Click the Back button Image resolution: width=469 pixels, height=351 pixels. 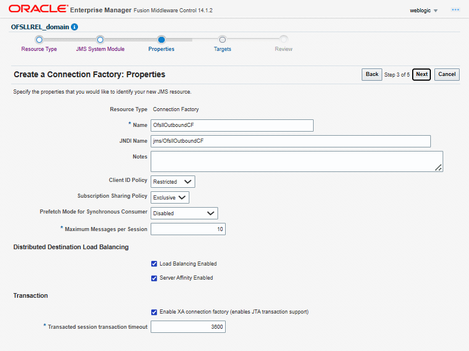pyautogui.click(x=372, y=74)
